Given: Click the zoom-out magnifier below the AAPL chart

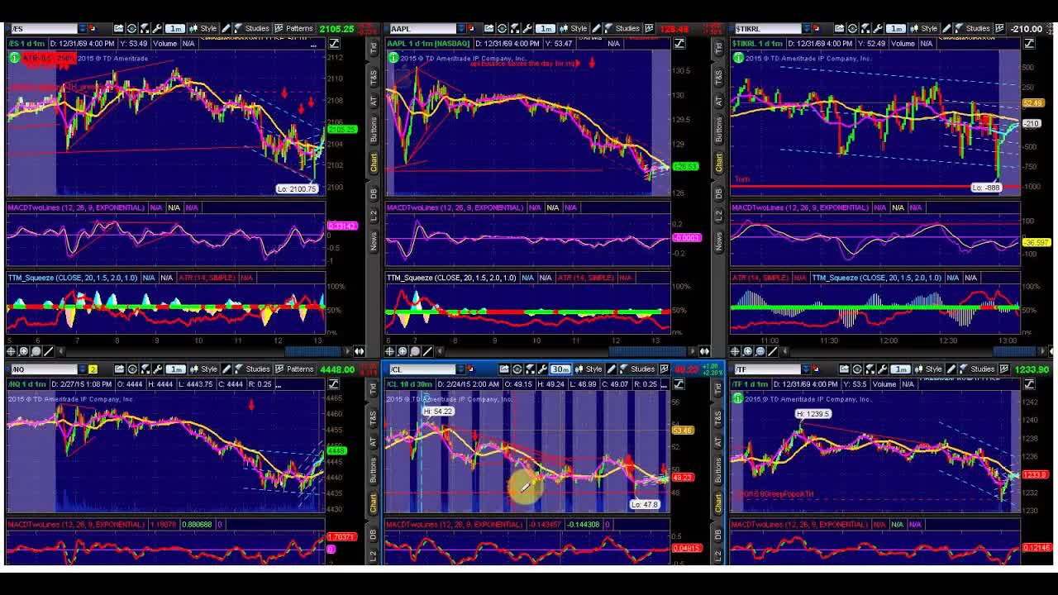Looking at the screenshot, I should [x=416, y=351].
